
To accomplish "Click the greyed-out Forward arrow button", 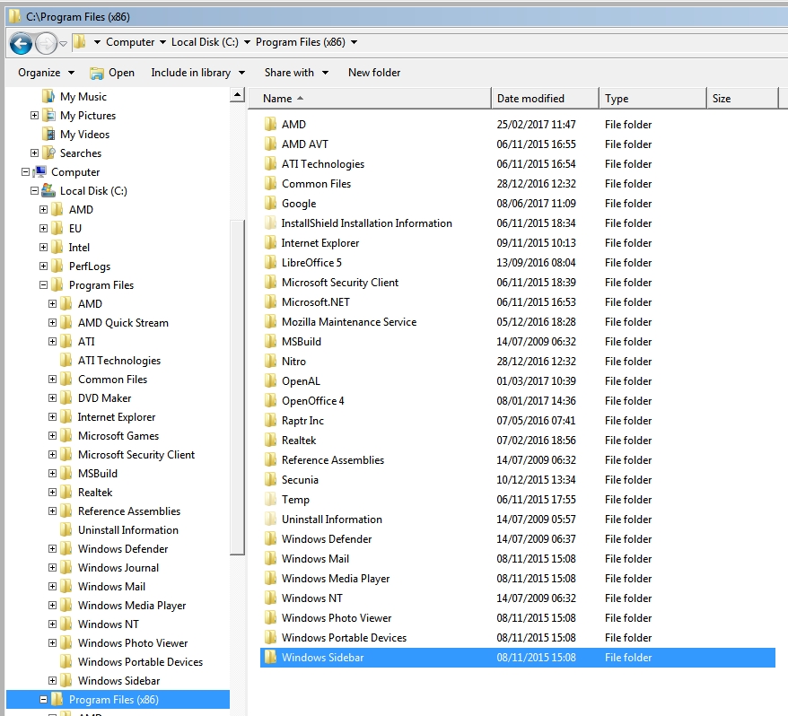I will coord(46,44).
